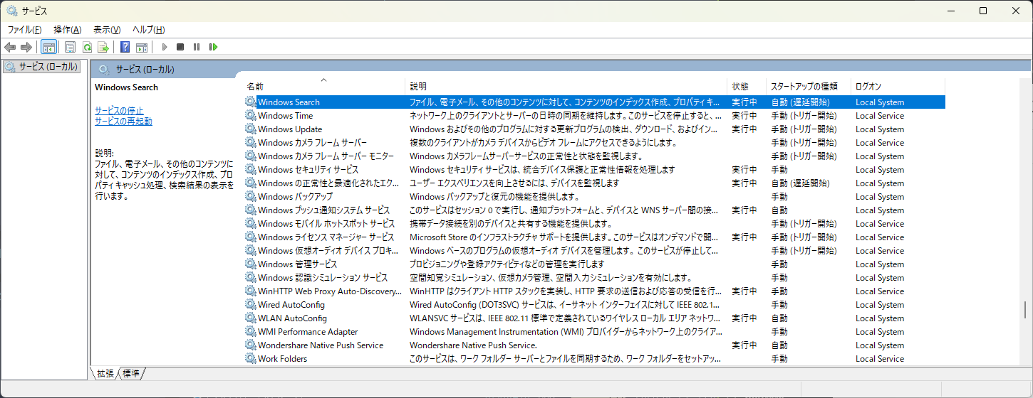The image size is (1033, 398).
Task: Click the Restart Service toolbar icon
Action: pos(213,48)
